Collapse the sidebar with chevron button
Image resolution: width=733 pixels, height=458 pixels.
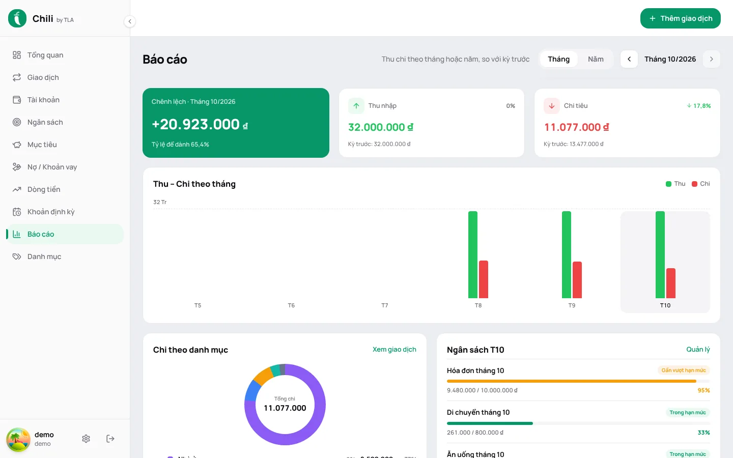[130, 21]
